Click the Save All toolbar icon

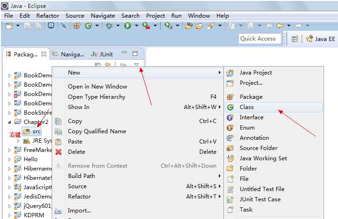click(x=38, y=26)
